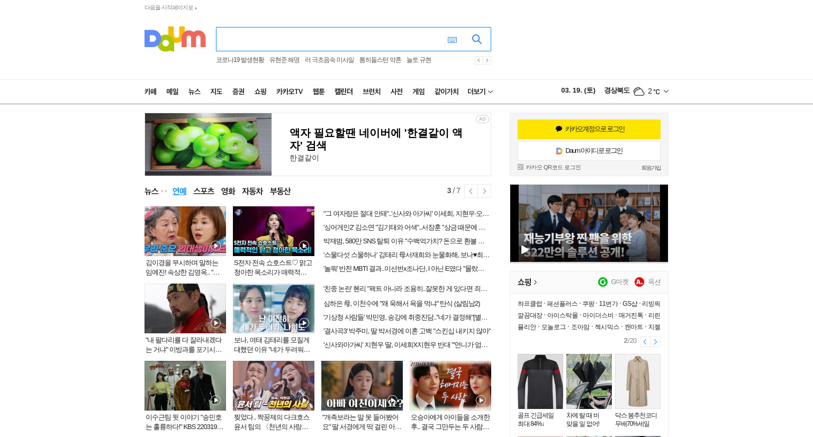
Task: Switch to the 영화 news tab
Action: tap(228, 191)
